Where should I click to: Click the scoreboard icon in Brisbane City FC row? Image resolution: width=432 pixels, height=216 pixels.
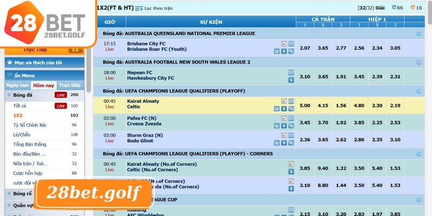click(277, 51)
